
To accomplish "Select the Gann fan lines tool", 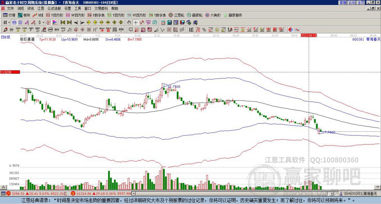I will coord(137,30).
